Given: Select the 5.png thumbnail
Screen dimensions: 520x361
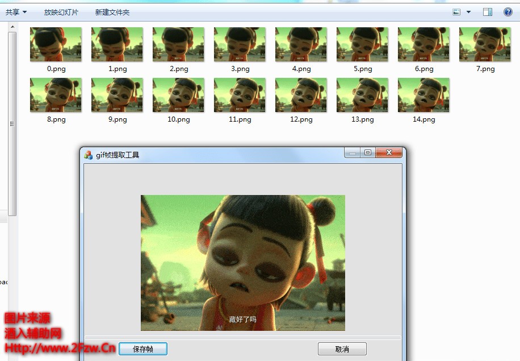Looking at the screenshot, I should 363,44.
